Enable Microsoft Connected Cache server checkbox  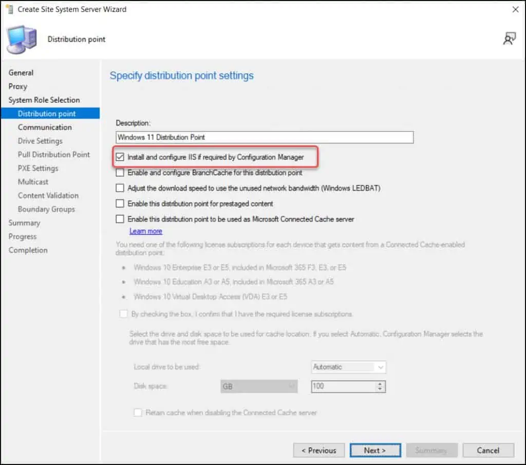(120, 219)
